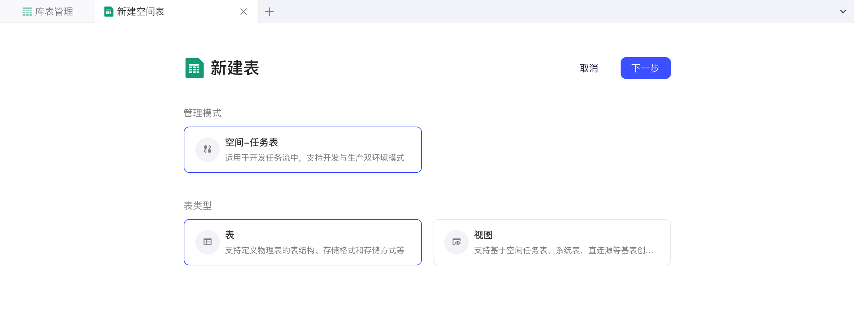Choose the 视图 table type card
854x313 pixels.
pos(552,242)
